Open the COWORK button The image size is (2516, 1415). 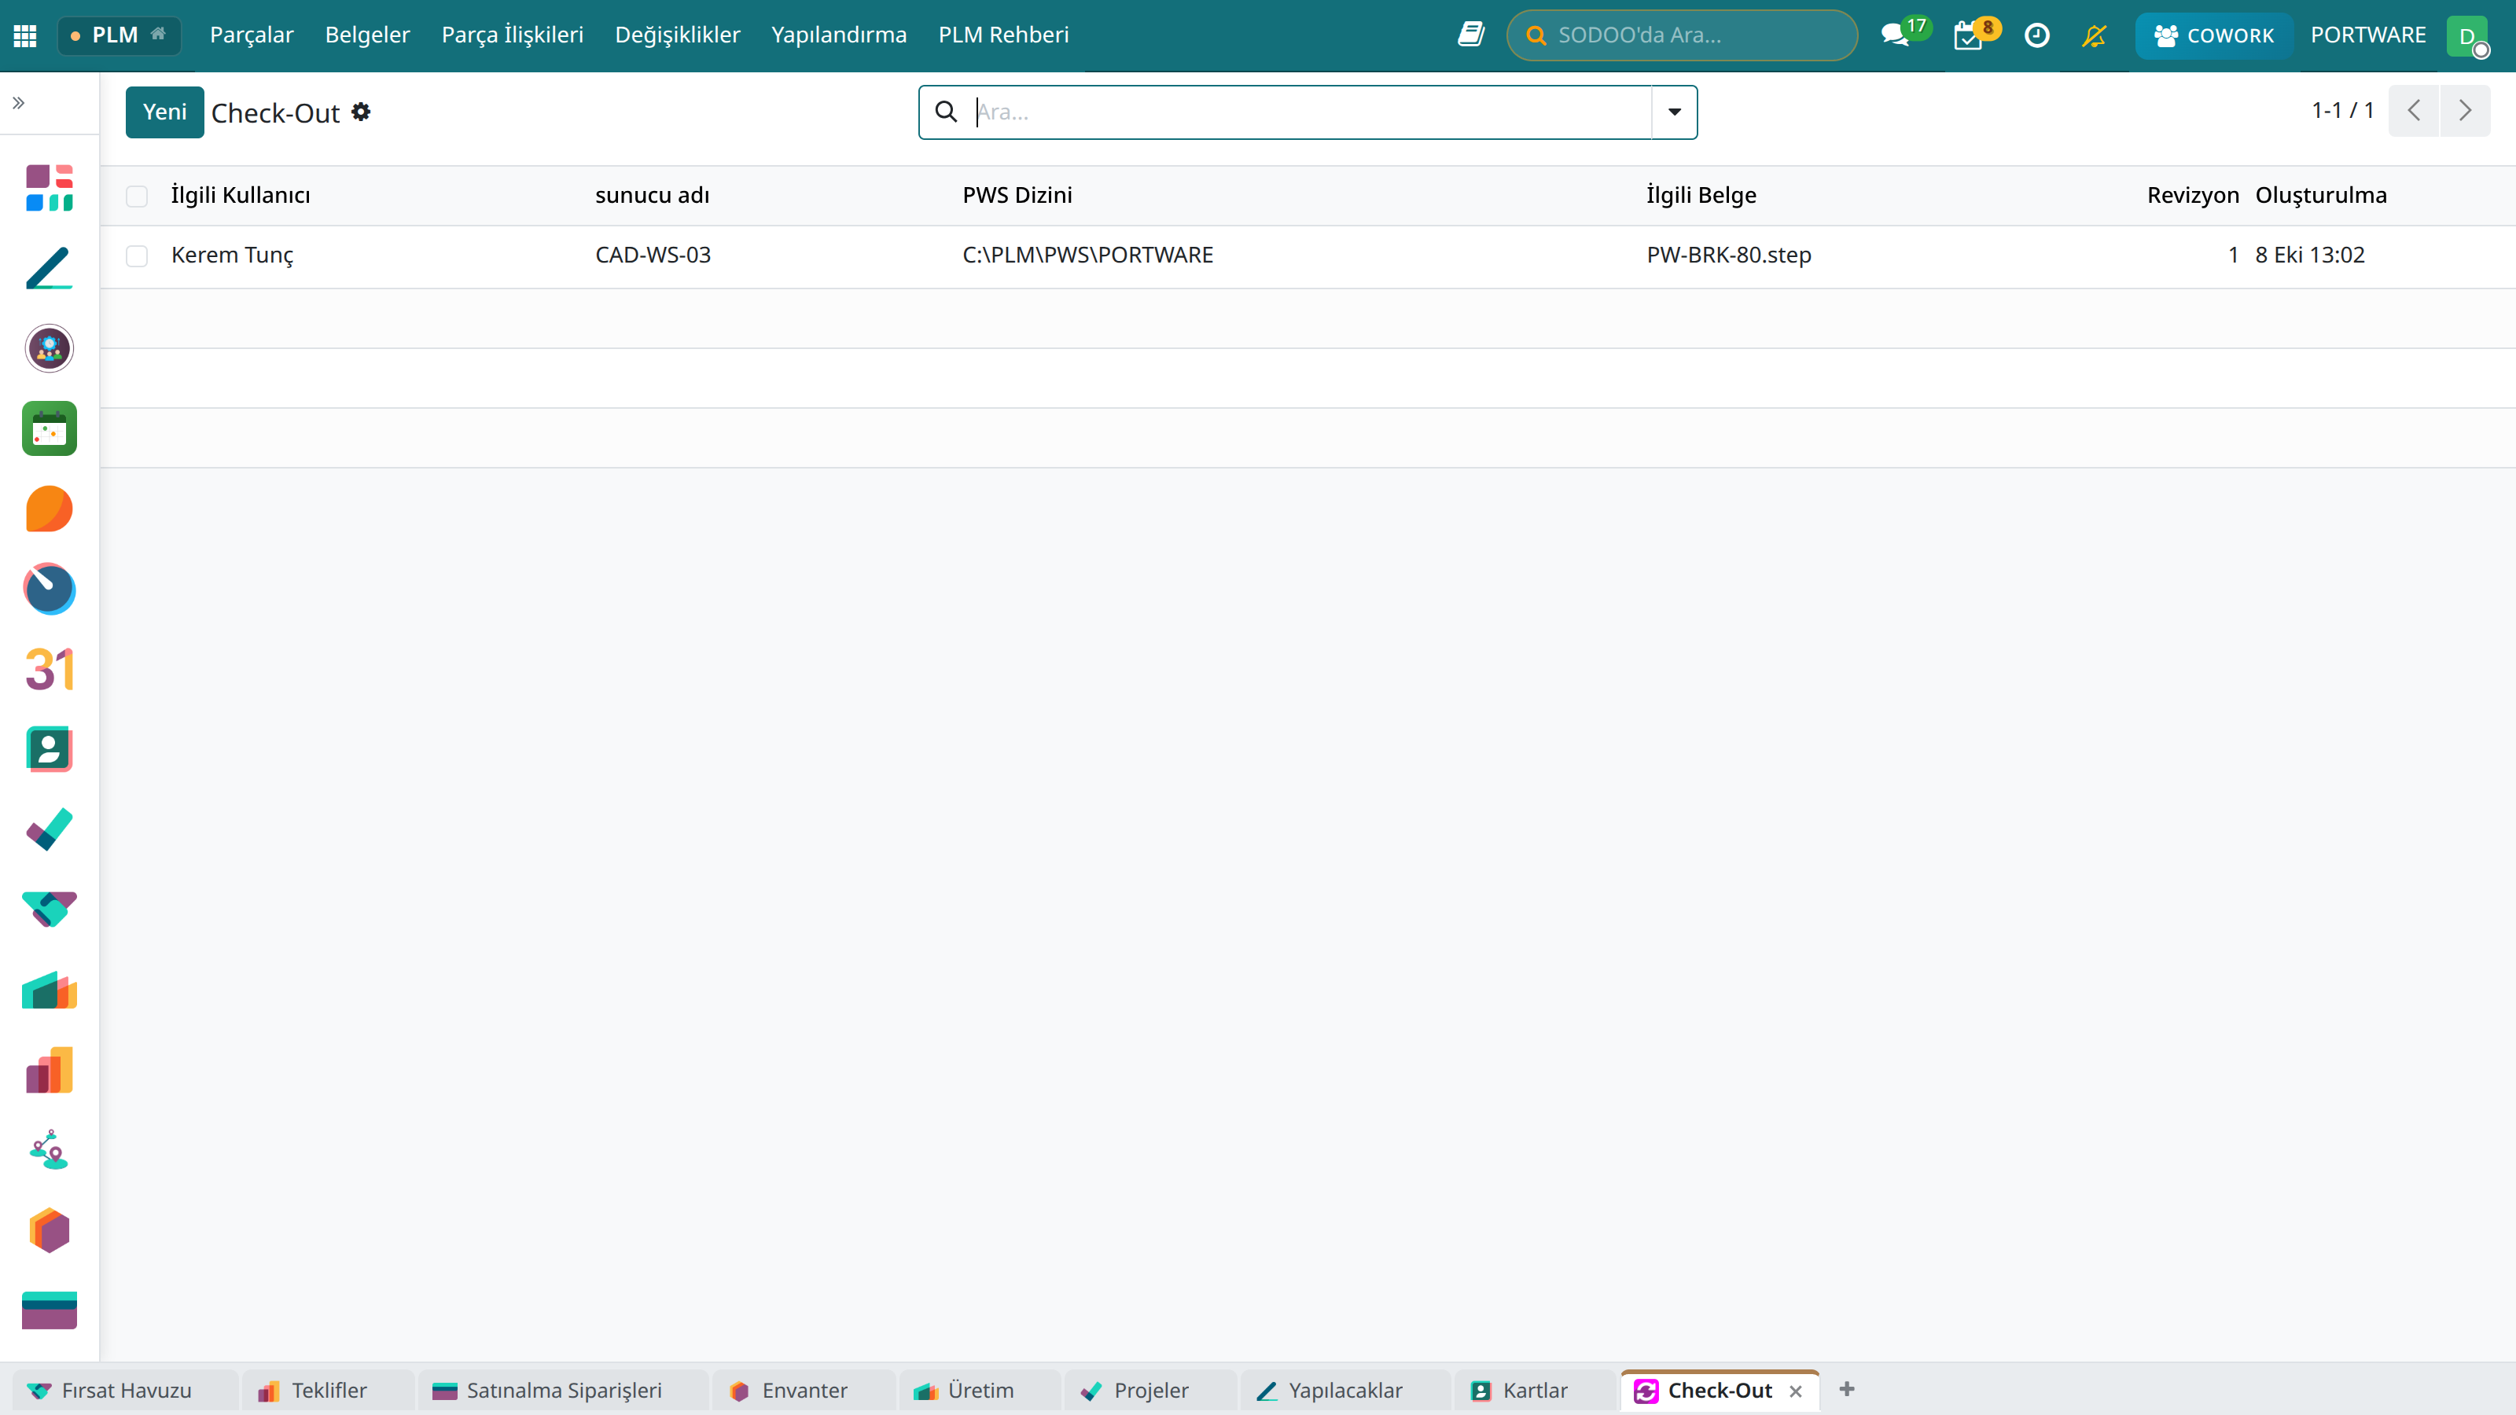click(x=2213, y=35)
